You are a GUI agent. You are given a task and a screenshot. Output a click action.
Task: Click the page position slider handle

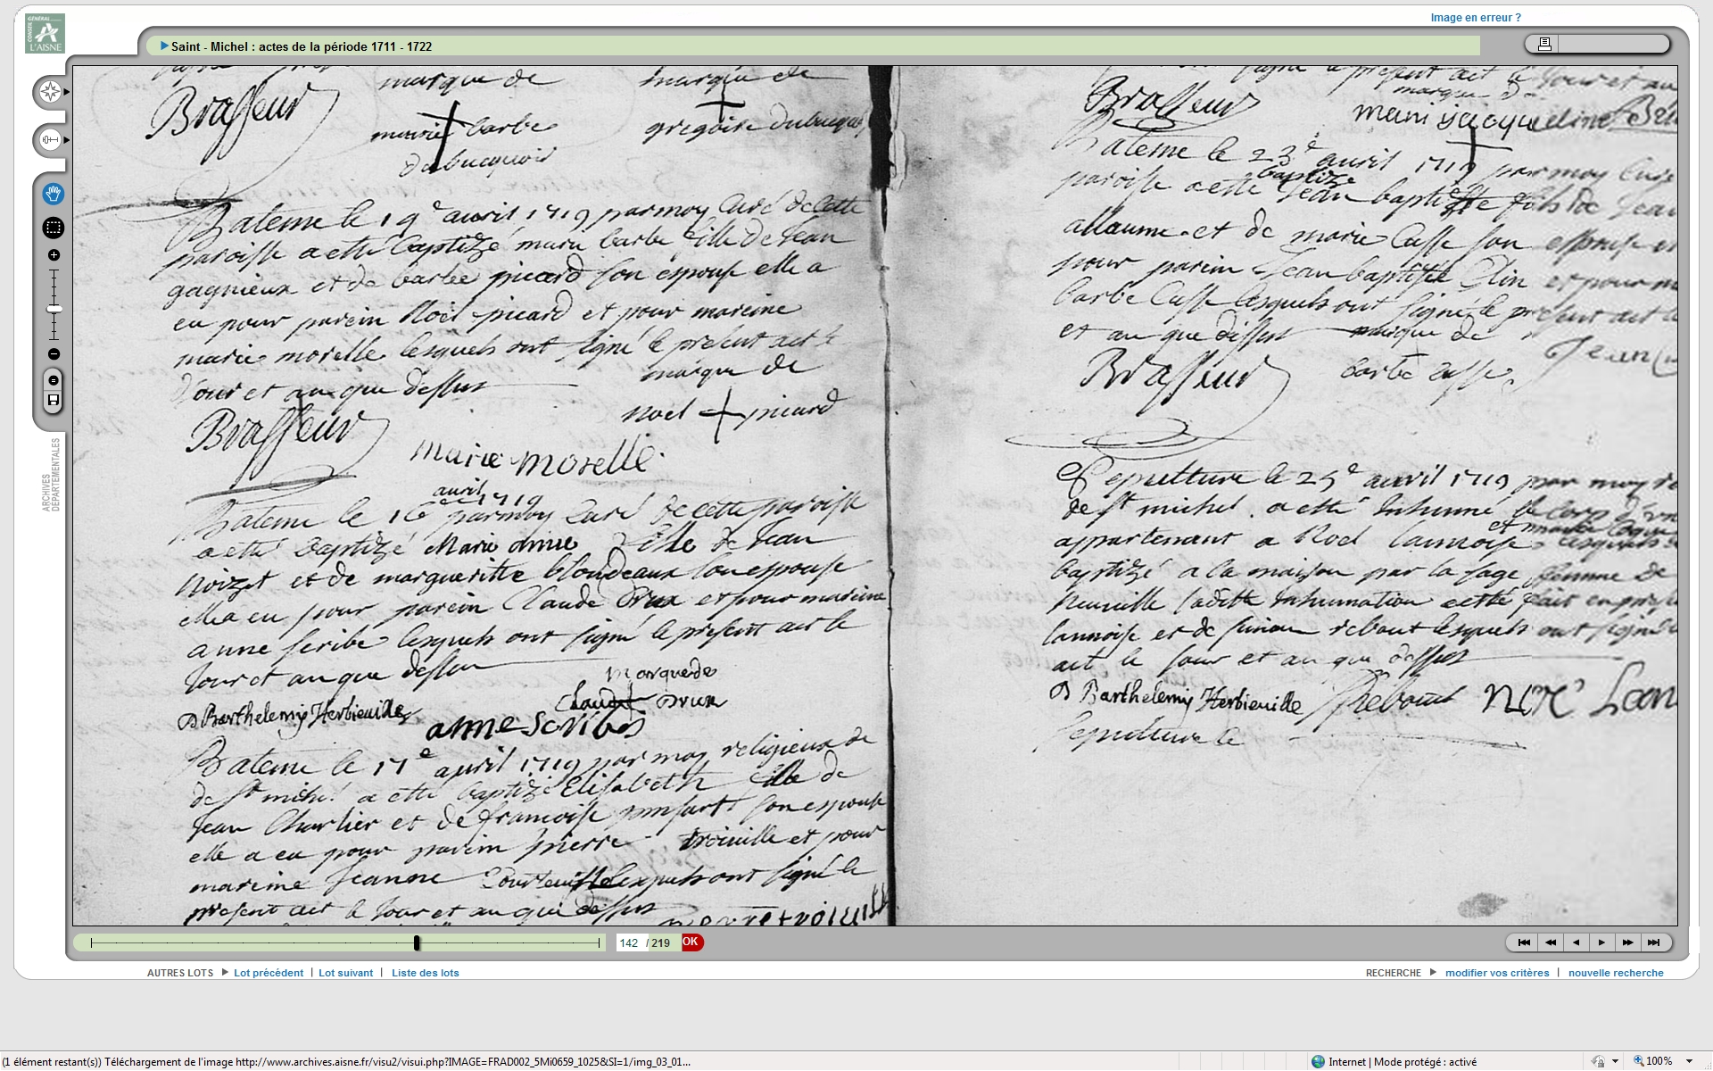(x=417, y=942)
